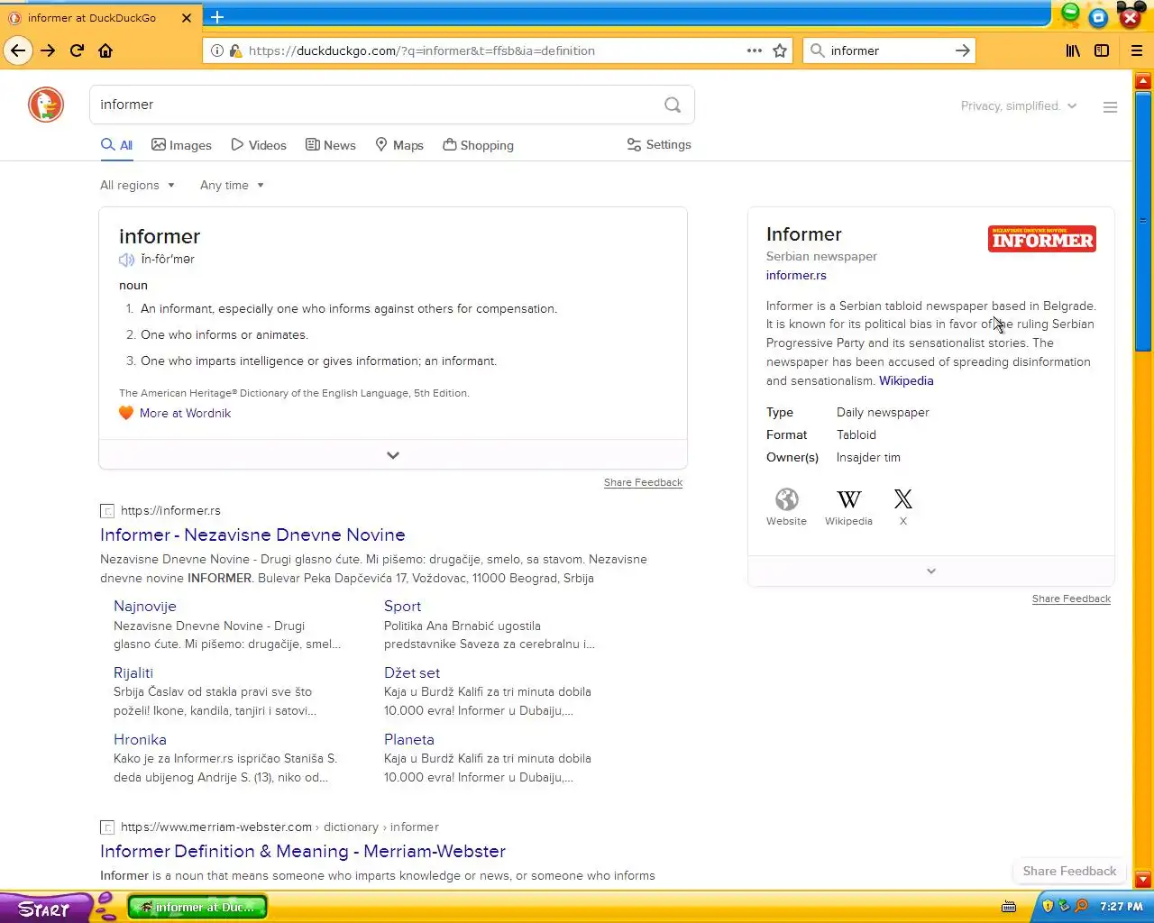Open the Džet set sitelink
Viewport: 1154px width, 923px height.
(x=412, y=673)
